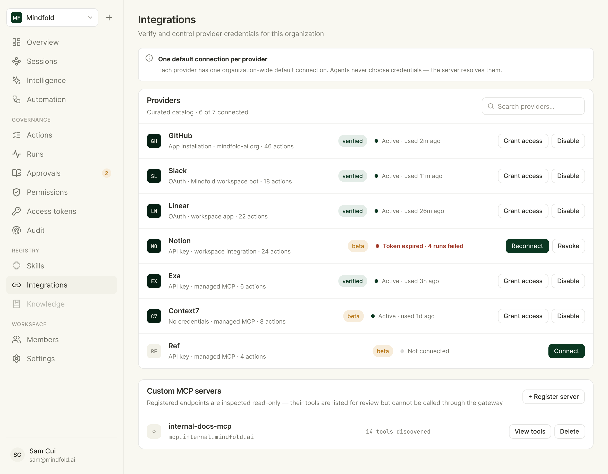Image resolution: width=608 pixels, height=474 pixels.
Task: Click the Approvals count badge 2
Action: pyautogui.click(x=106, y=173)
